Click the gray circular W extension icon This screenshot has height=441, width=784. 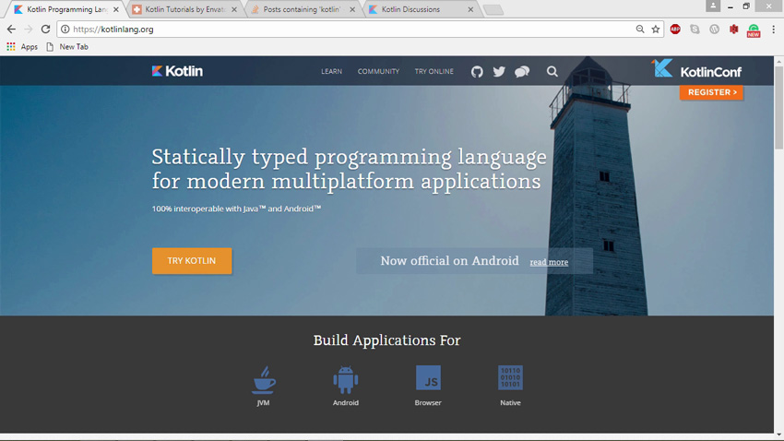715,29
